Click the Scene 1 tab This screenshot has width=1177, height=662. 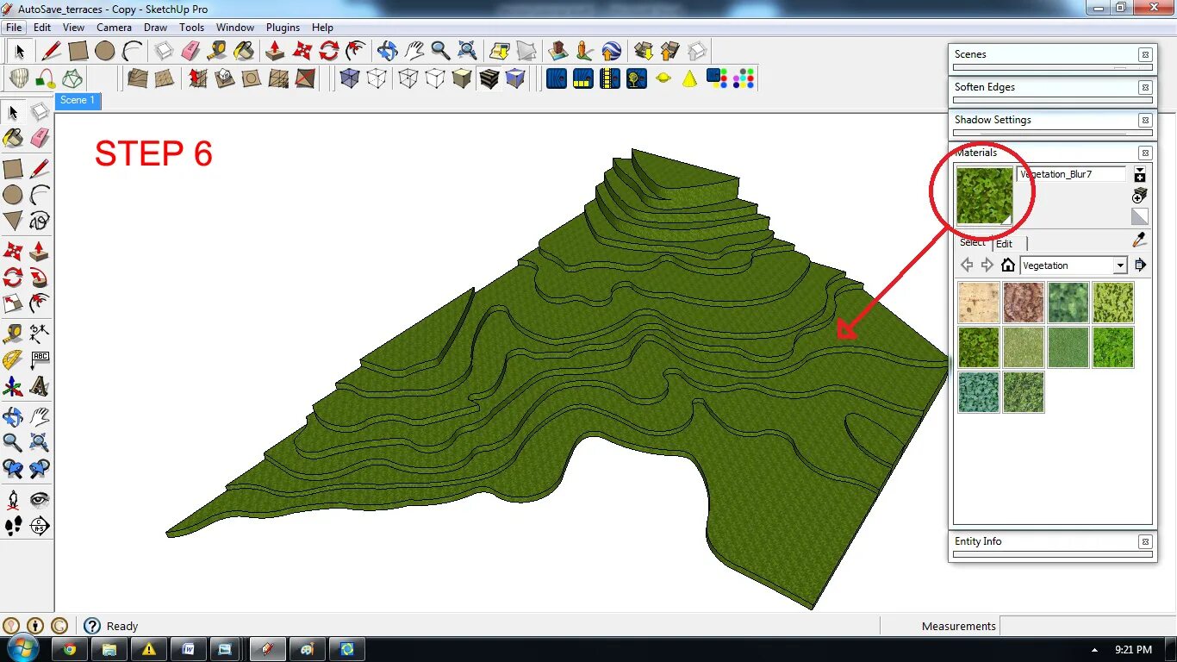tap(78, 101)
